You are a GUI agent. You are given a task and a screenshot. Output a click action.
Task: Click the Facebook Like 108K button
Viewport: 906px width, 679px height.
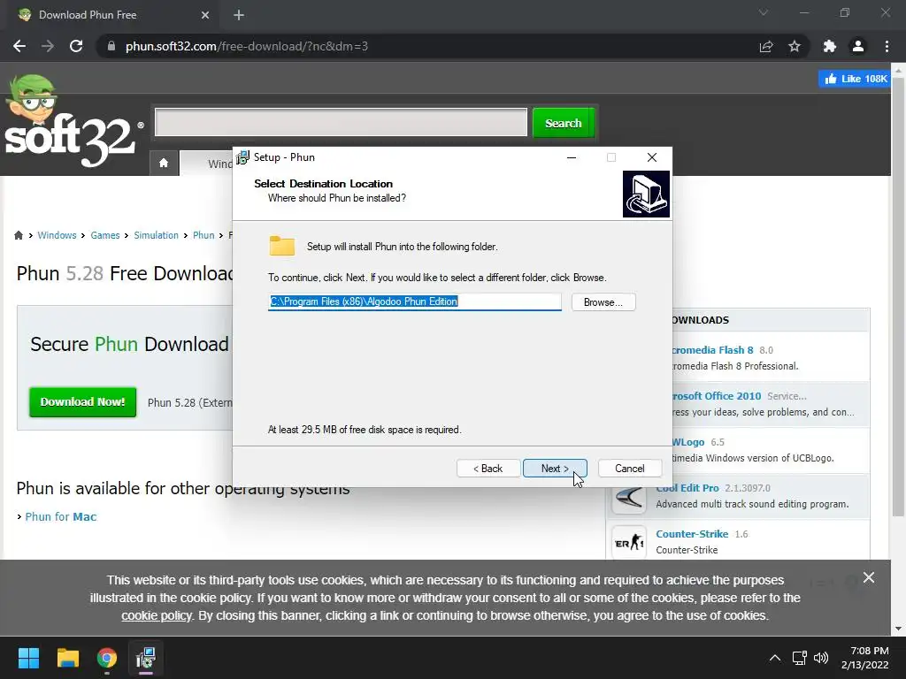point(854,79)
